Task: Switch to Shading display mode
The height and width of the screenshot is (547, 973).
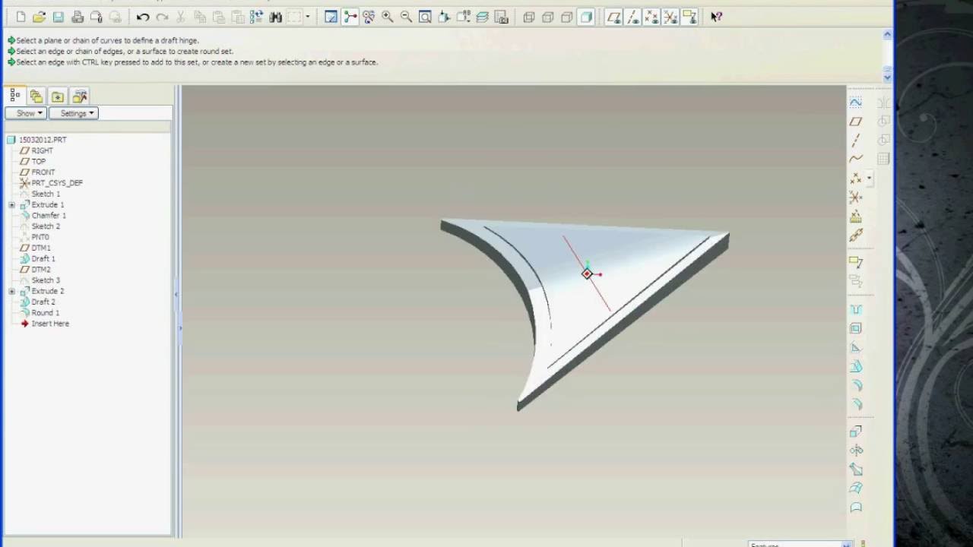Action: click(x=585, y=17)
